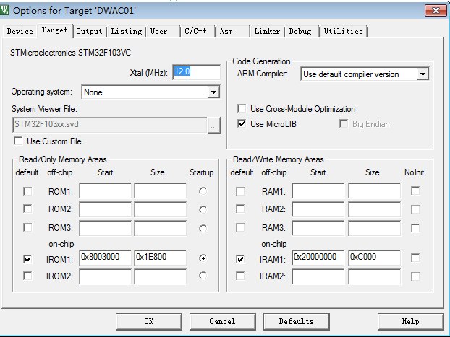Select the IROM2 Startup radio button
This screenshot has width=450, height=337.
[203, 276]
